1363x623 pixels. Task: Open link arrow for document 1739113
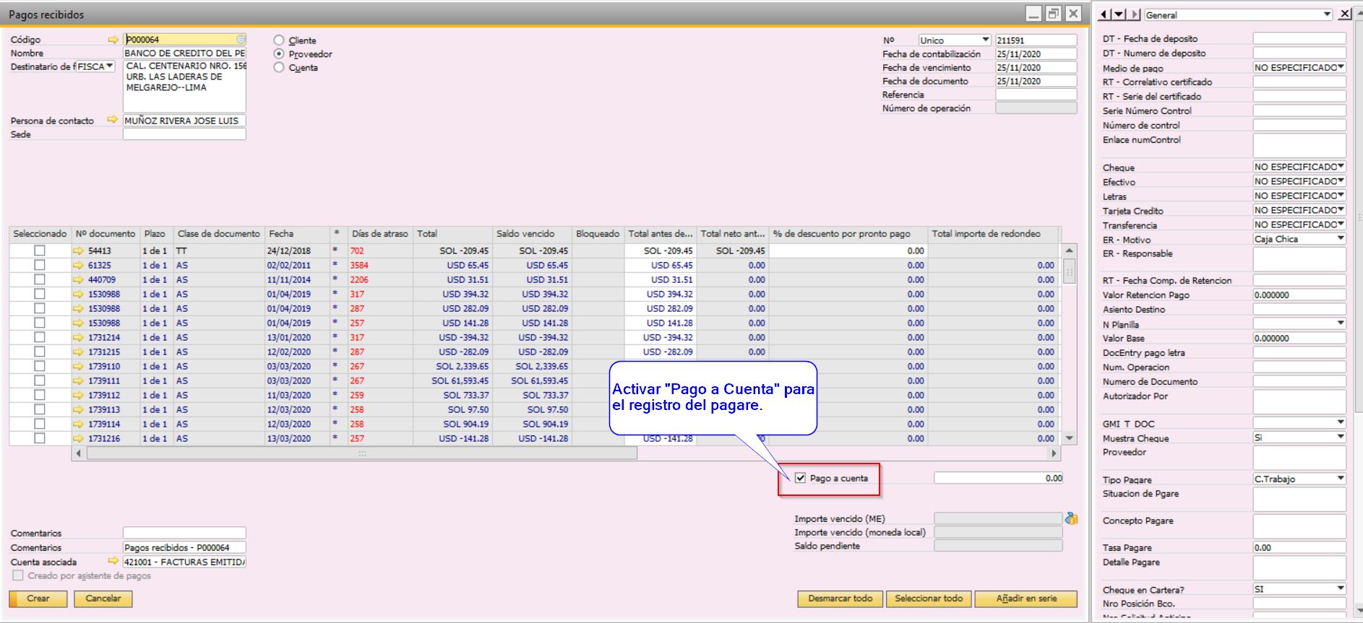[79, 409]
